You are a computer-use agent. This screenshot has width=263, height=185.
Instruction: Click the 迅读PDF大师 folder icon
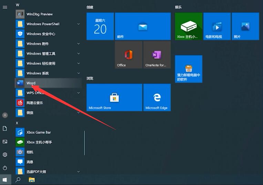point(20,171)
